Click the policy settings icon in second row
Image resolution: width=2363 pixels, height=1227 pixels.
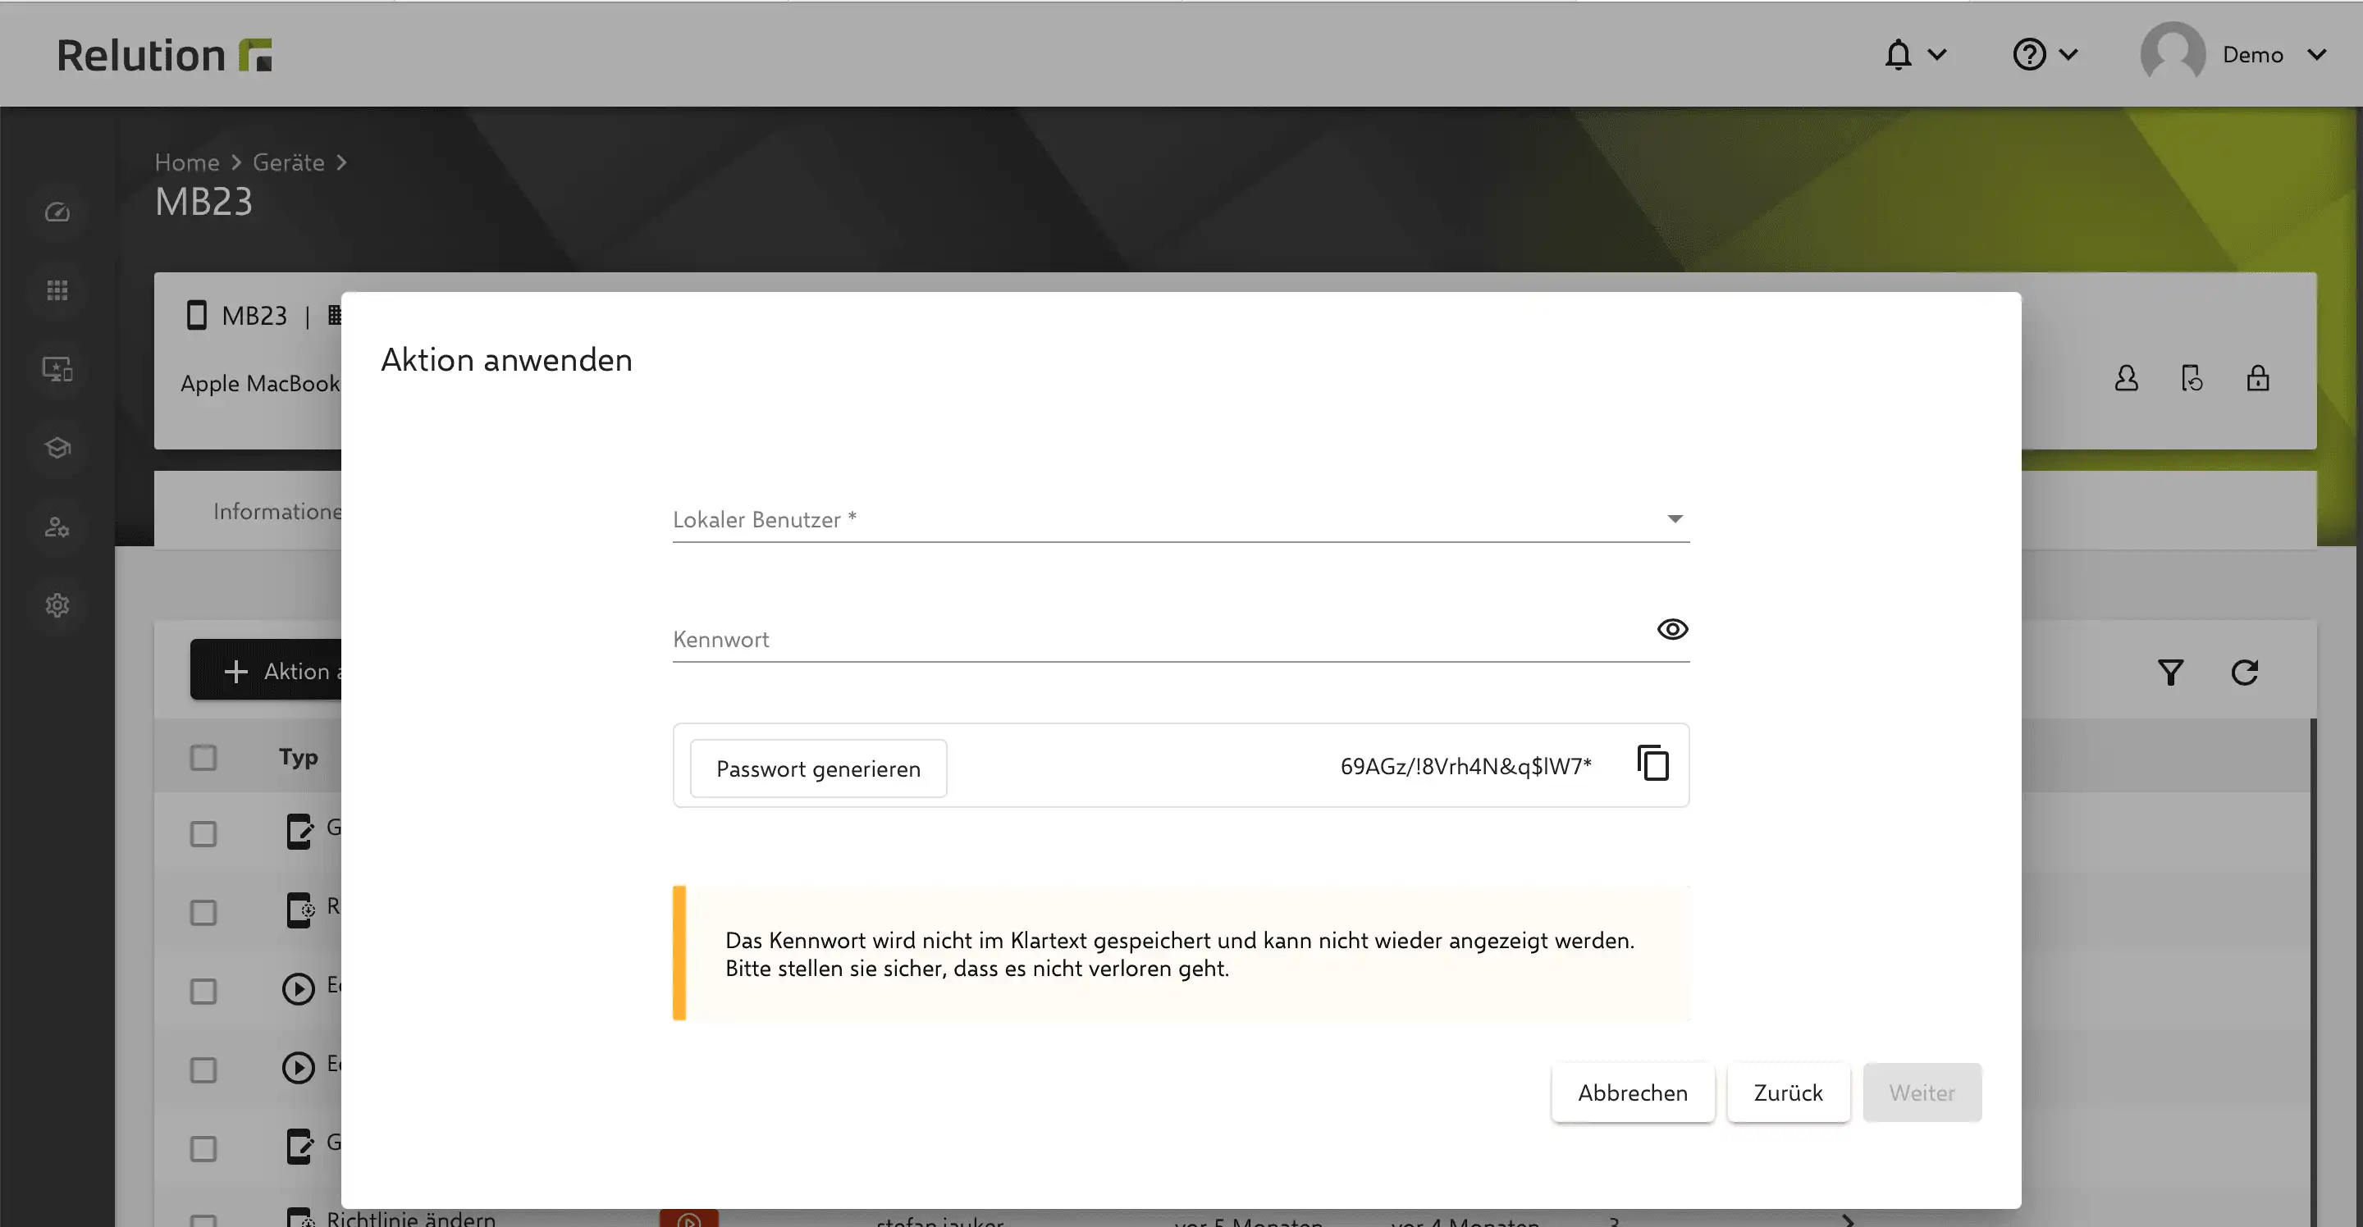pyautogui.click(x=299, y=910)
